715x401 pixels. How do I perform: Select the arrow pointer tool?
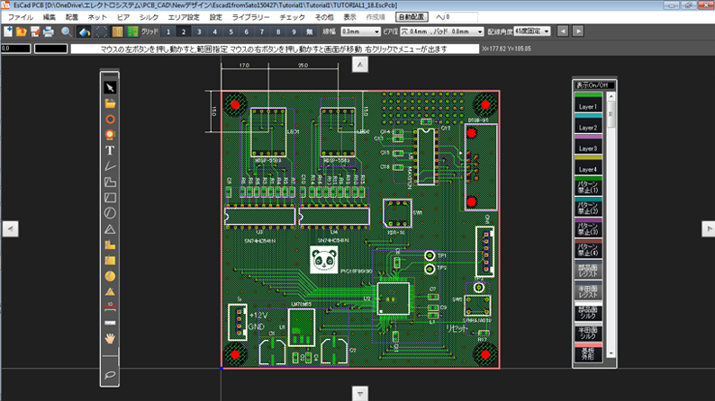110,87
